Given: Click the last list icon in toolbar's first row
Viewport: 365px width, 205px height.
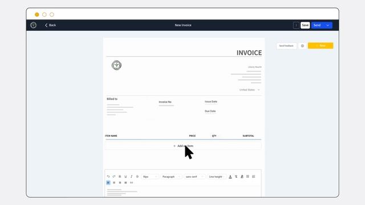Looking at the screenshot, I should pos(253,177).
